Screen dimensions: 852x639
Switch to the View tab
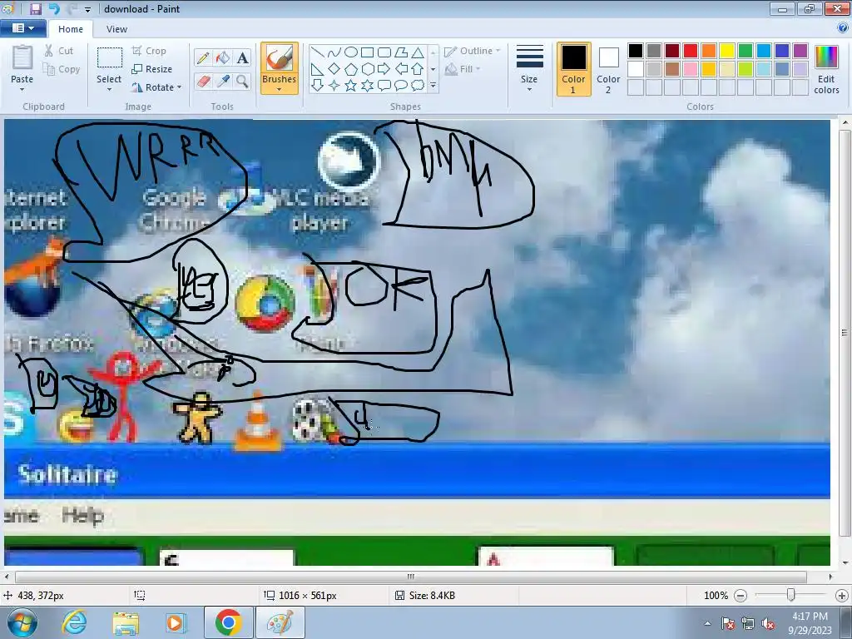[x=116, y=29]
